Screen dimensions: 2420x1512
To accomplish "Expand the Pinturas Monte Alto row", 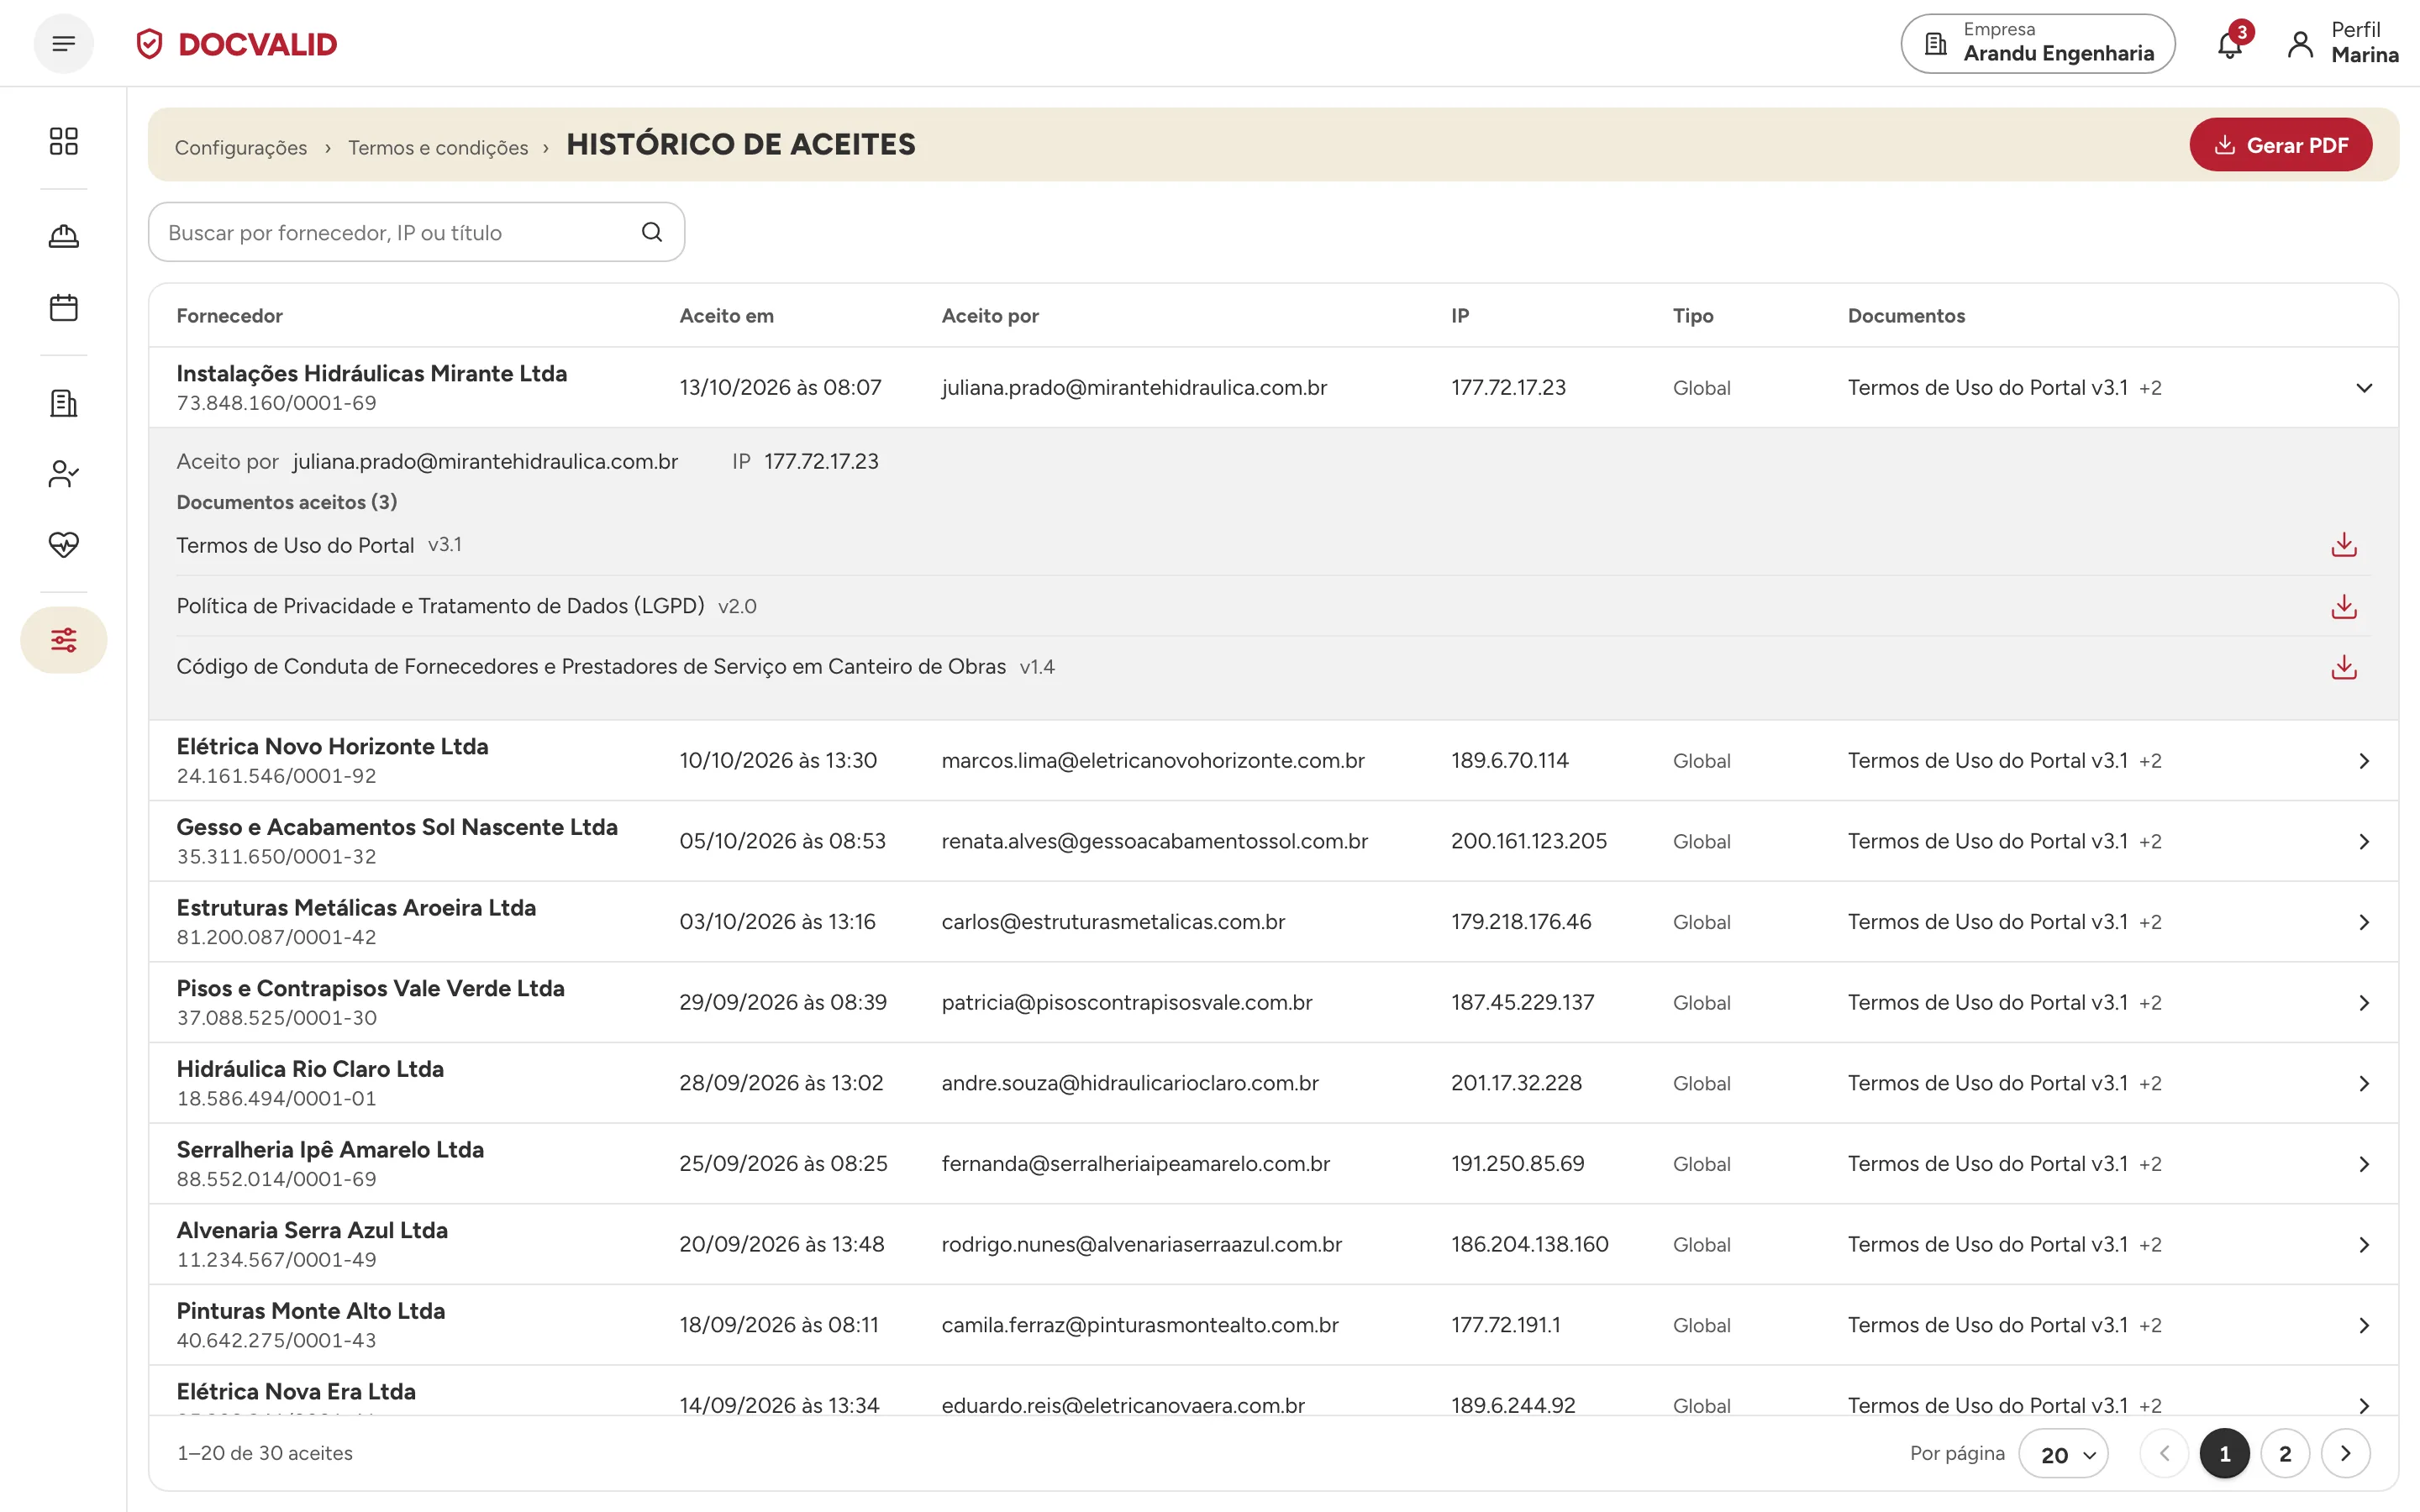I will point(2364,1325).
